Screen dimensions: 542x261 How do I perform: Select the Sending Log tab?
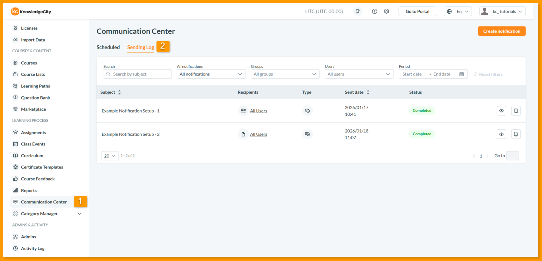pos(141,47)
